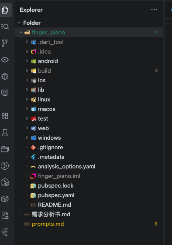The image size is (172, 245).
Task: Expand the test folder
Action: pos(89,119)
